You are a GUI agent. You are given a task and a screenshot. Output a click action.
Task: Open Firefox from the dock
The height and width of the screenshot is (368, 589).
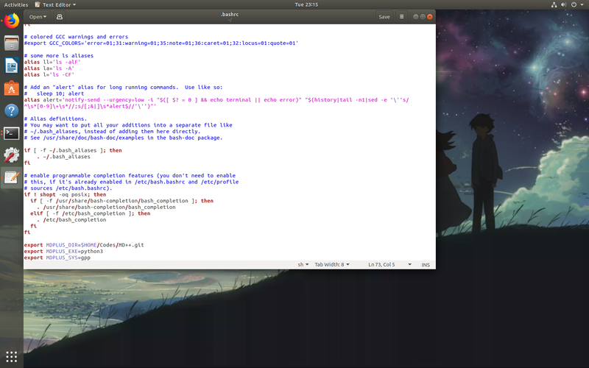(x=12, y=21)
